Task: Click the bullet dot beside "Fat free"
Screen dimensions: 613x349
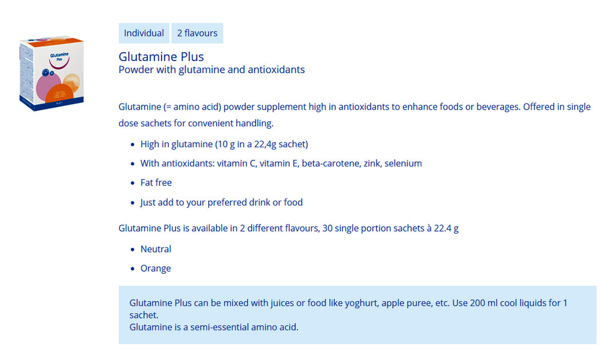Action: coord(133,183)
